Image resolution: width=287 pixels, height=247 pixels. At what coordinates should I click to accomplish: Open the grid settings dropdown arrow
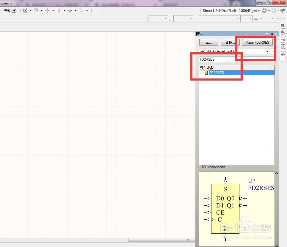(x=87, y=11)
